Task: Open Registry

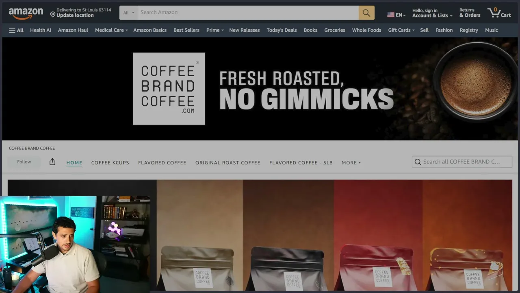Action: [469, 30]
